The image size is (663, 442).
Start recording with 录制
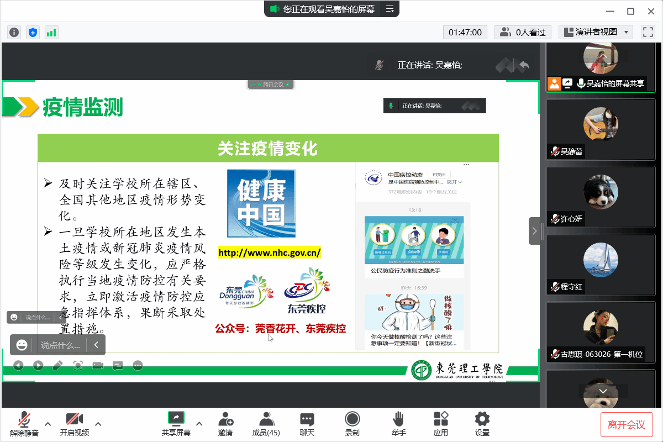click(x=352, y=424)
